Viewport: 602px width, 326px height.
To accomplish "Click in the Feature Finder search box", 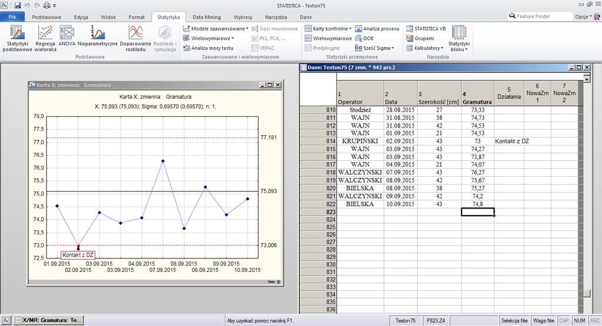I will tap(540, 16).
